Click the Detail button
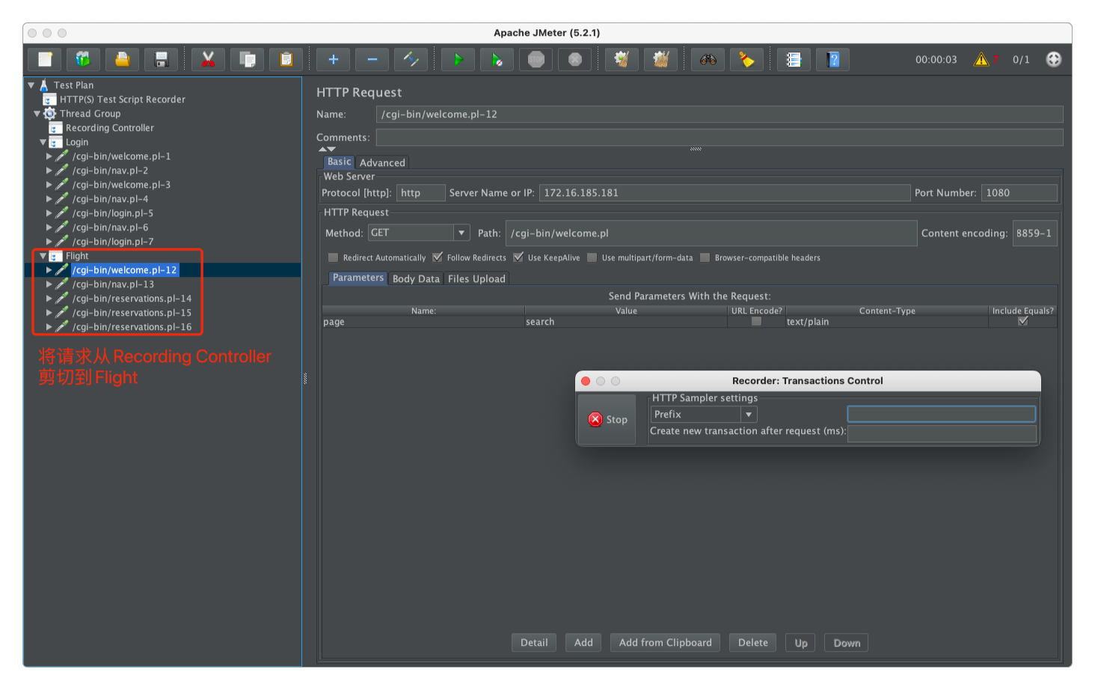 (534, 642)
